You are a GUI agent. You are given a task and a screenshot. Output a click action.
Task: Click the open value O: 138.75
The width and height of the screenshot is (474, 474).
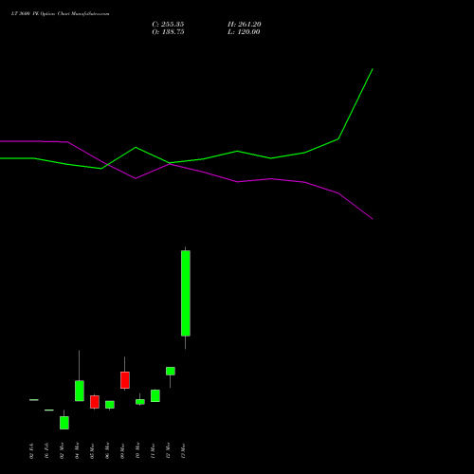(168, 32)
